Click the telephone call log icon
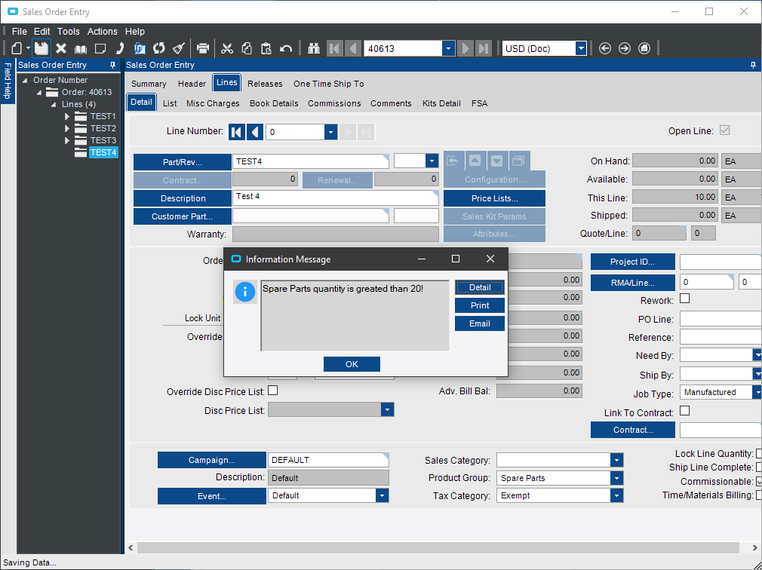Image resolution: width=762 pixels, height=570 pixels. [x=120, y=48]
